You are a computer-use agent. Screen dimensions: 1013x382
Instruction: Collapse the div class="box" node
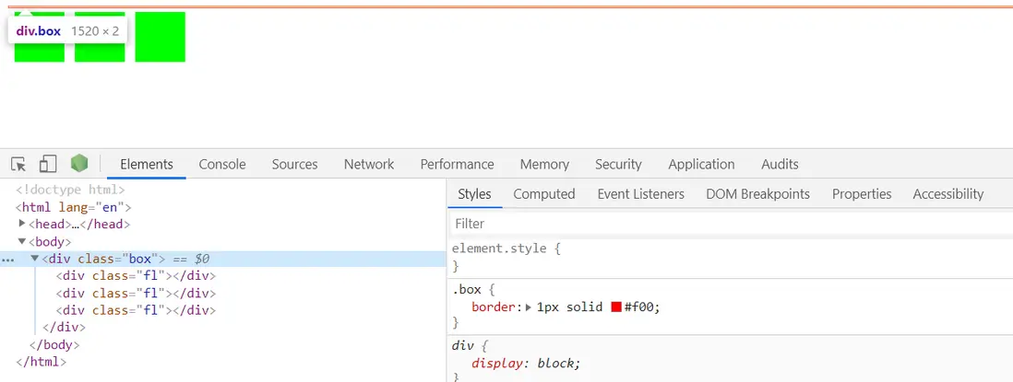(x=35, y=259)
